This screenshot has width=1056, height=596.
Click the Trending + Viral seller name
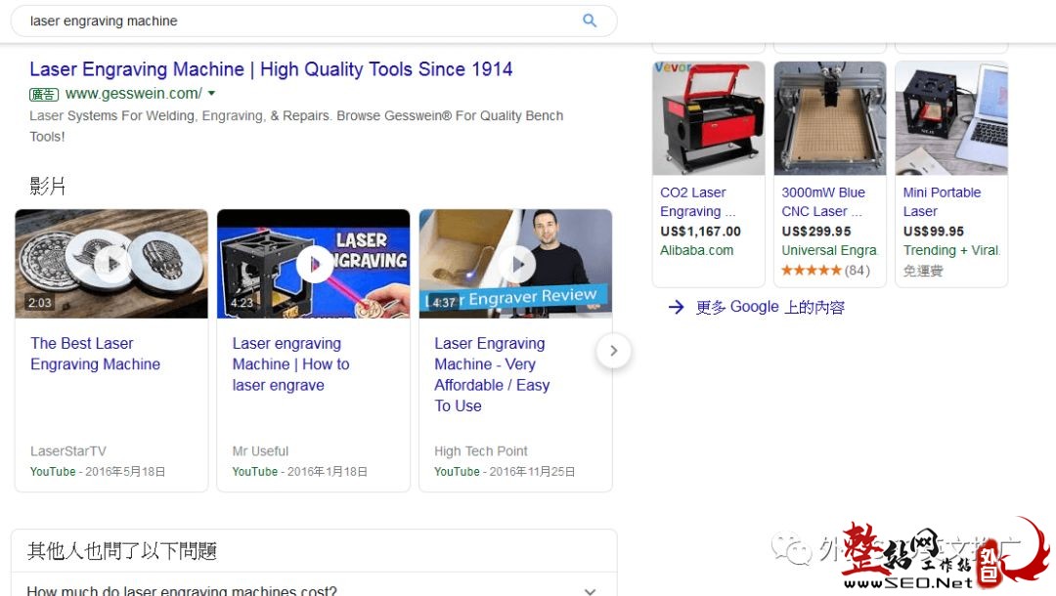(x=951, y=250)
